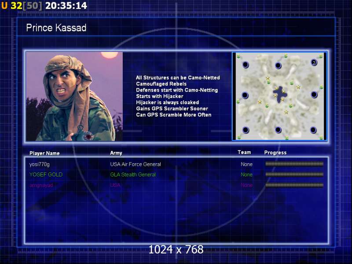Click the Prince Kassad general portrait
This screenshot has height=264, width=352.
click(x=74, y=96)
